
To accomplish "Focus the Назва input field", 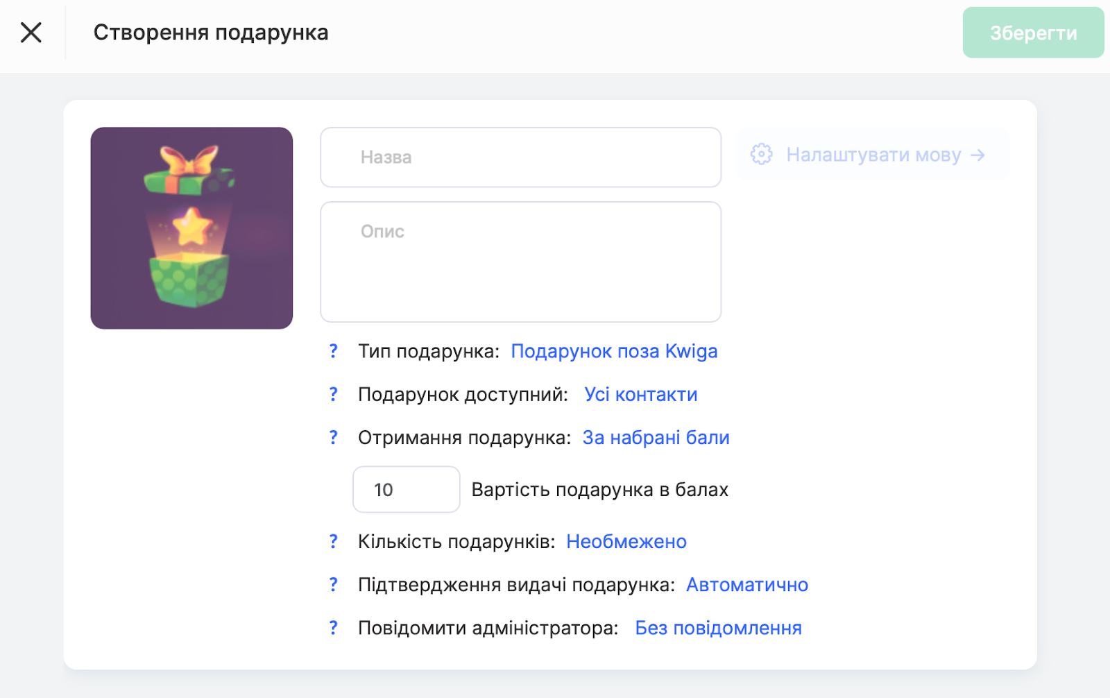I will (x=520, y=158).
